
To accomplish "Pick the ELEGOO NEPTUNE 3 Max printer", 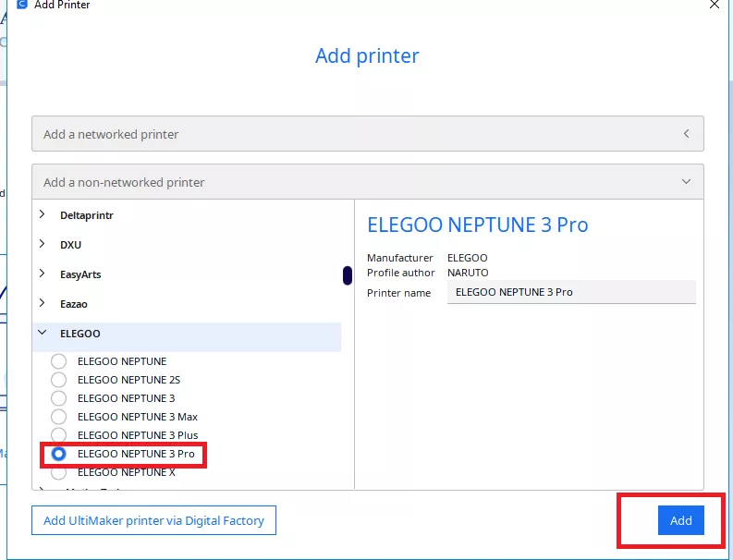I will [x=59, y=417].
